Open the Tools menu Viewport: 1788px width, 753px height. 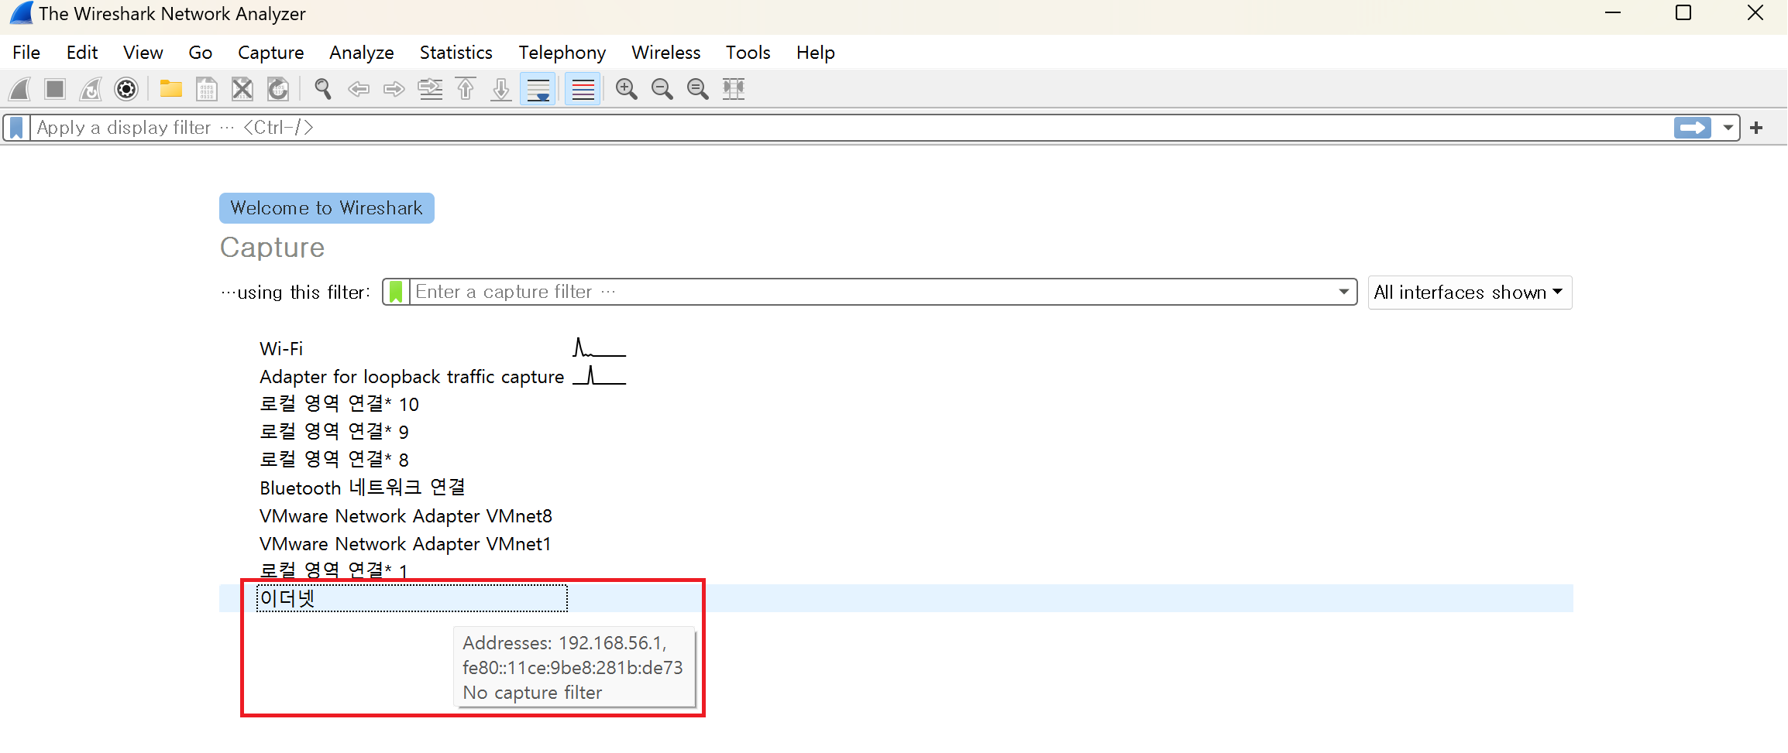[748, 53]
